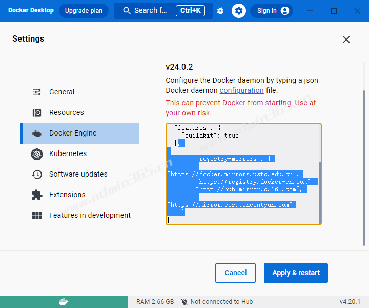Open the Kubernetes settings section

(x=80, y=154)
